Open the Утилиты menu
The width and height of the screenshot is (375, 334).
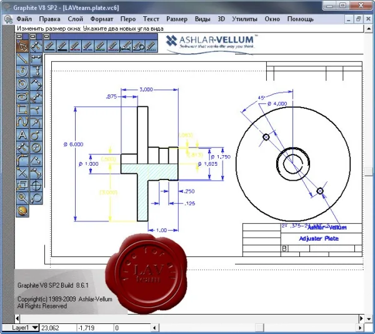tap(244, 19)
